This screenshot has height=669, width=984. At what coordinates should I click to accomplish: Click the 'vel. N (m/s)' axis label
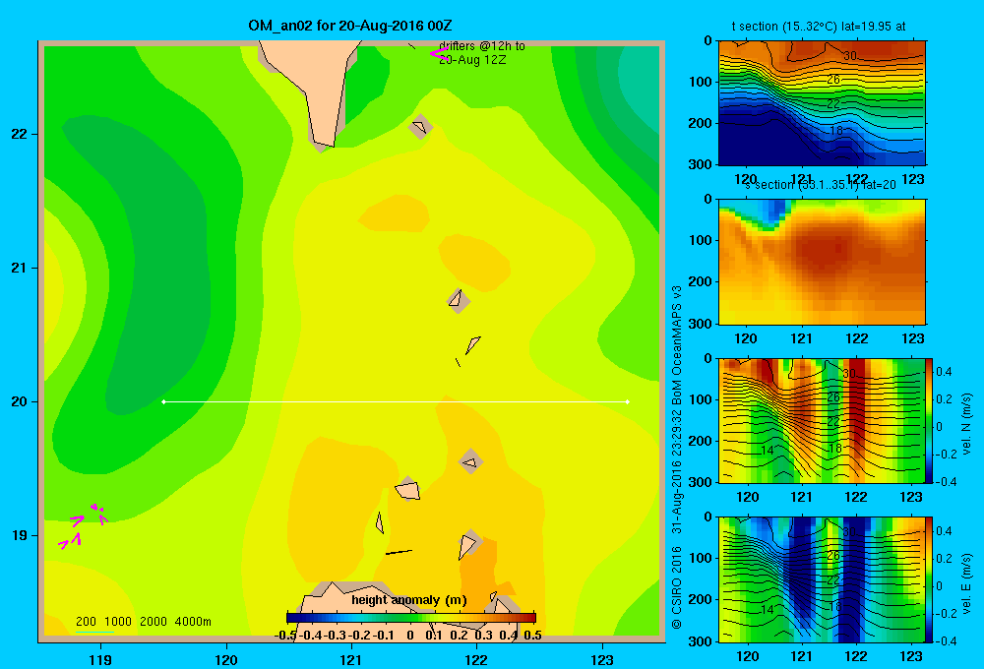tap(967, 424)
